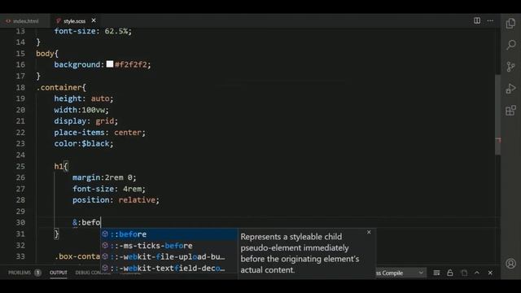Click the 'color:$black;' line
Screen dimensions: 521x293
pos(84,143)
